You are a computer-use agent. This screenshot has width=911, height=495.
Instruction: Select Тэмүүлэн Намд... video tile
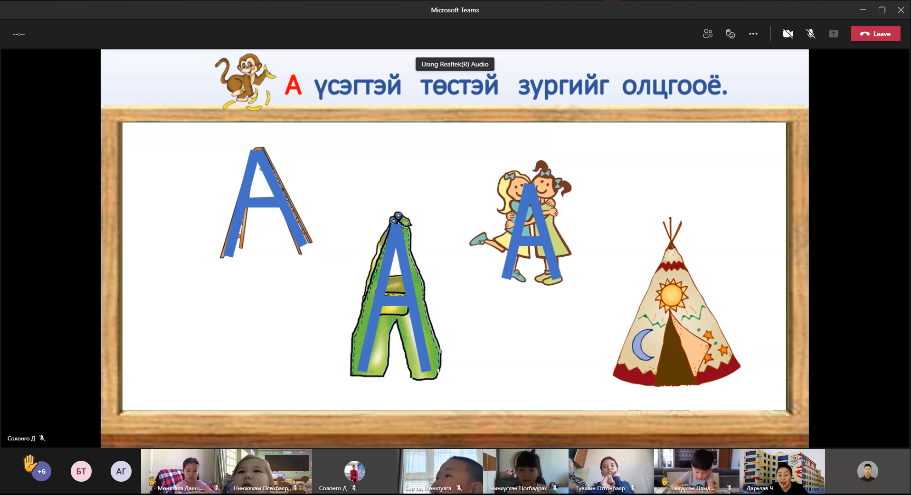697,471
